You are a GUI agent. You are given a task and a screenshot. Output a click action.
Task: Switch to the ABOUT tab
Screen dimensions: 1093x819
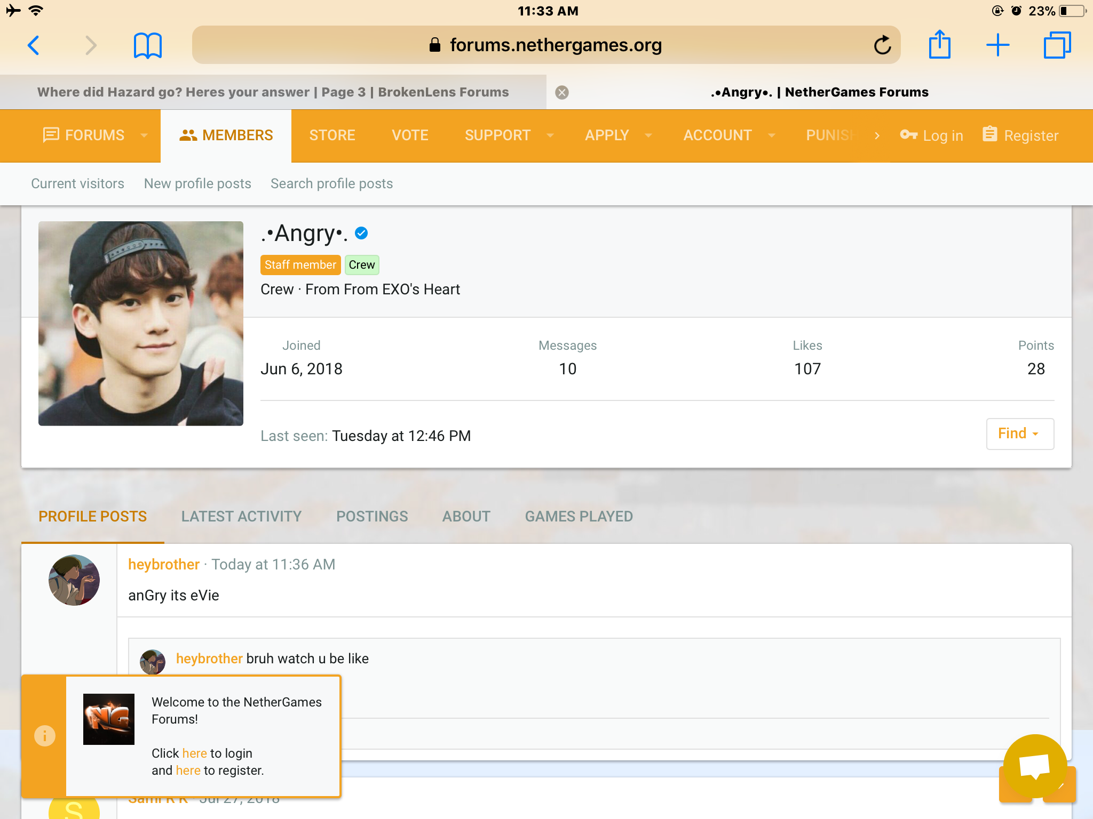click(x=466, y=517)
